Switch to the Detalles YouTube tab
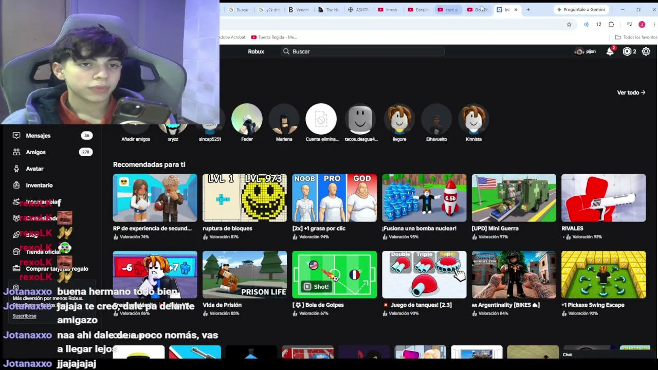 (418, 10)
